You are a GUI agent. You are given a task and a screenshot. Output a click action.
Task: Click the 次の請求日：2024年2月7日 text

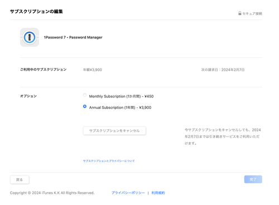click(223, 70)
